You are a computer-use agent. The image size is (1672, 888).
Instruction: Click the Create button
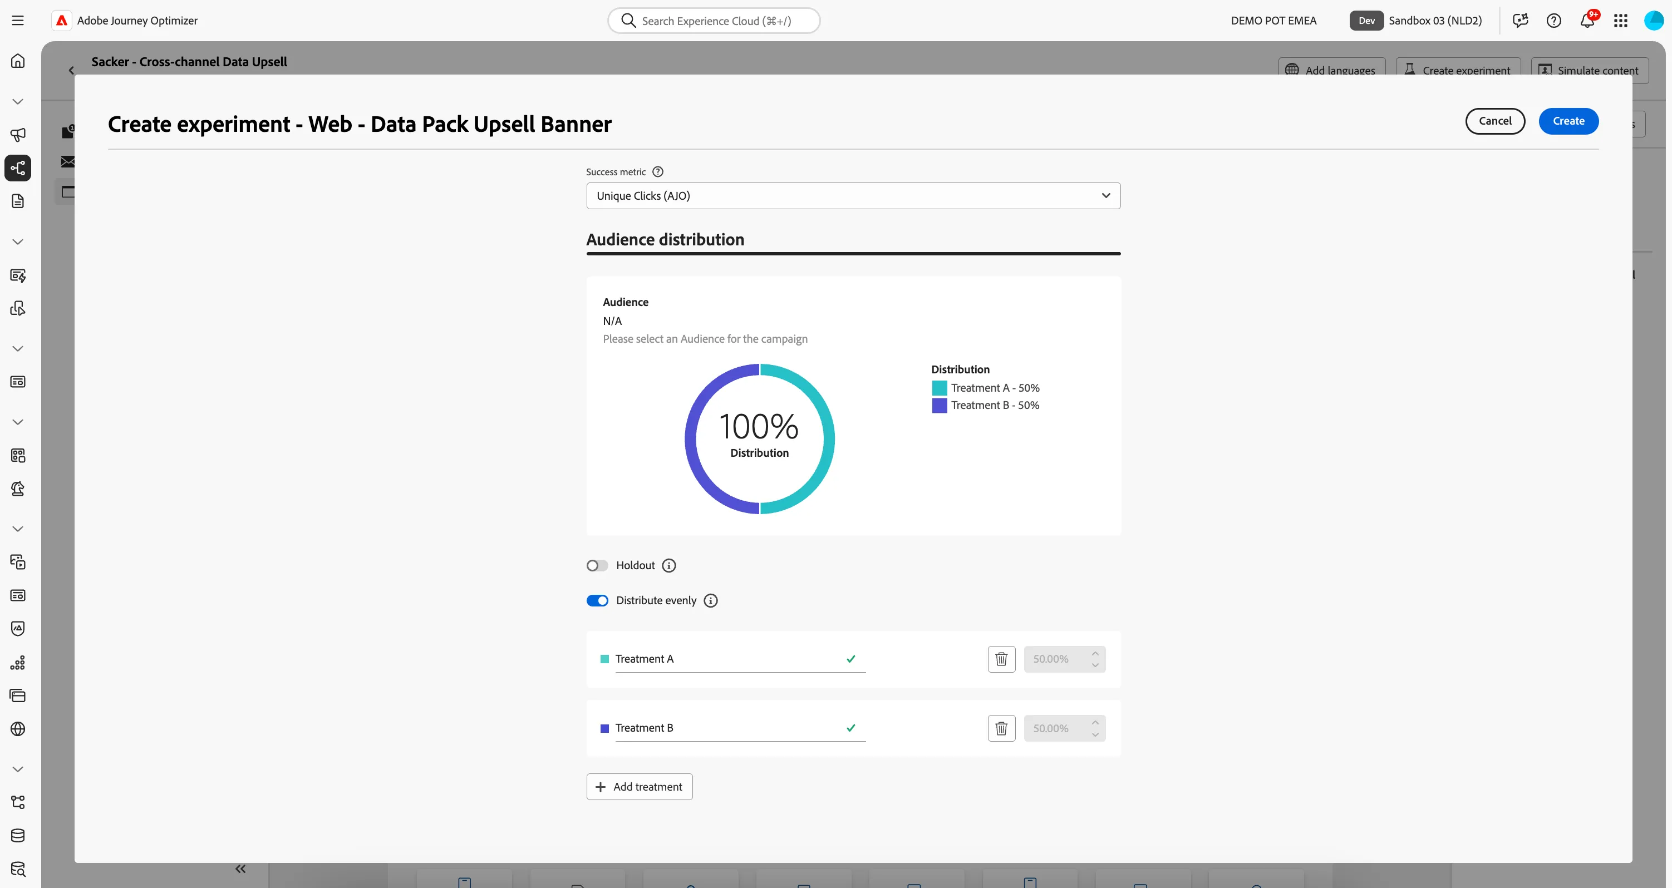(1568, 121)
